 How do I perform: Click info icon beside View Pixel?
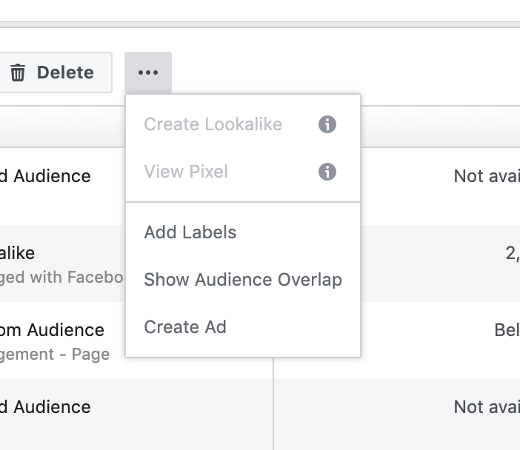click(327, 172)
